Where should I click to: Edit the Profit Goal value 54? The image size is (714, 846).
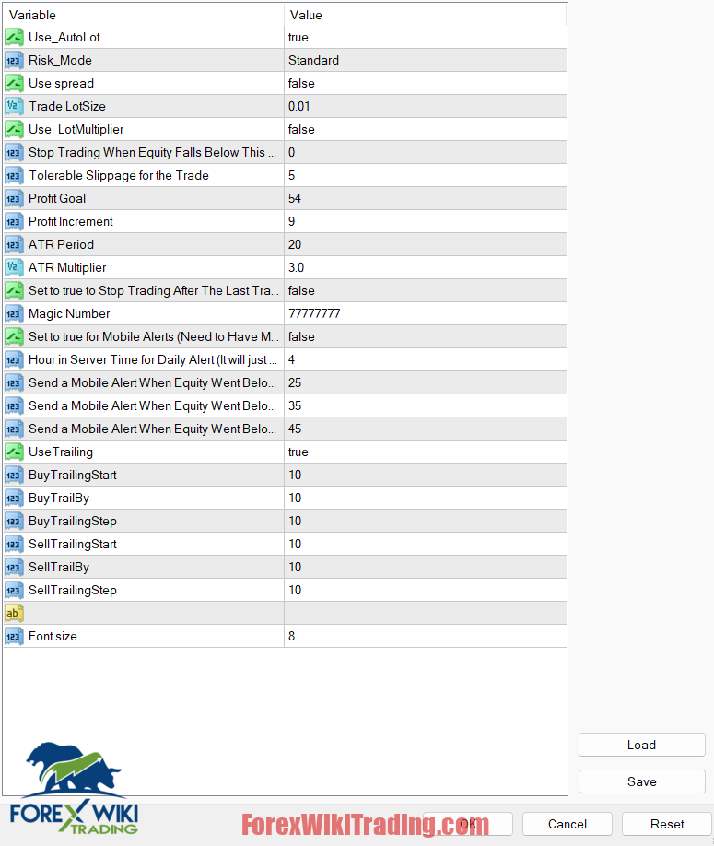426,198
